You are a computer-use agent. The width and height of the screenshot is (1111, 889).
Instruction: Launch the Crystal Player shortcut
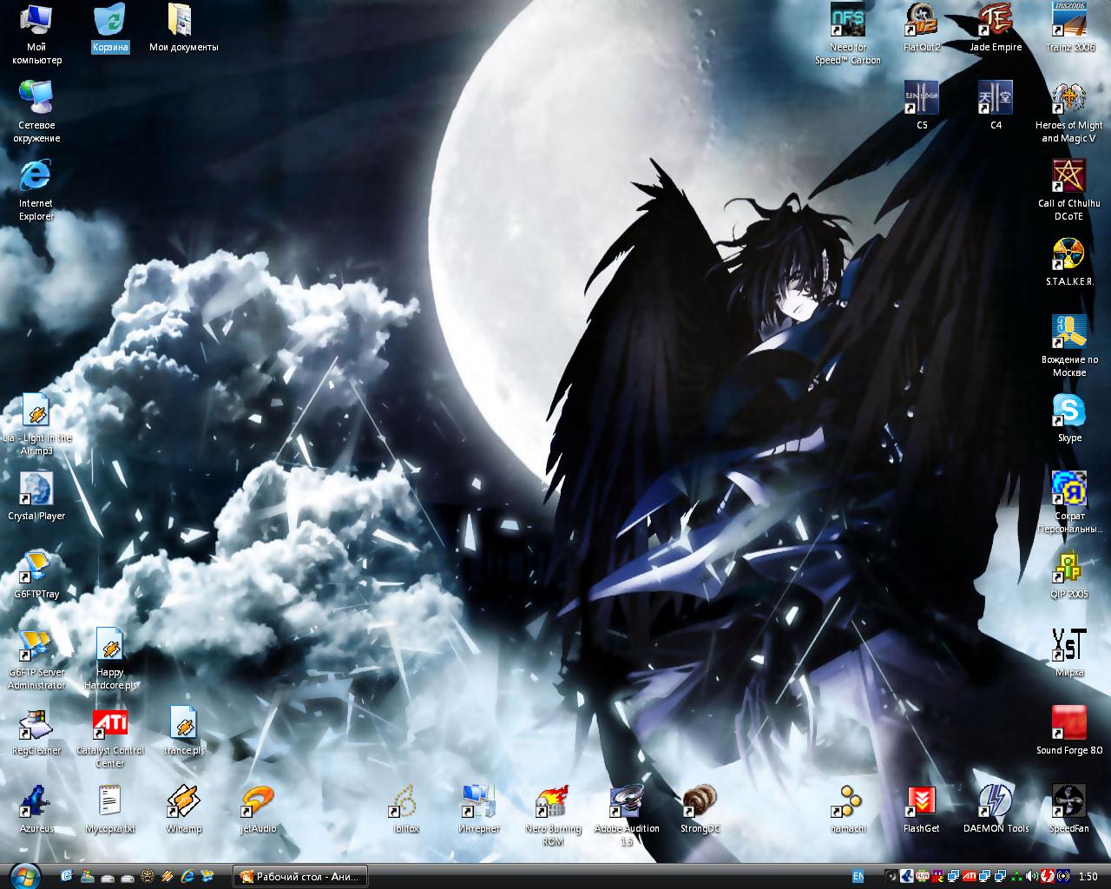click(36, 497)
